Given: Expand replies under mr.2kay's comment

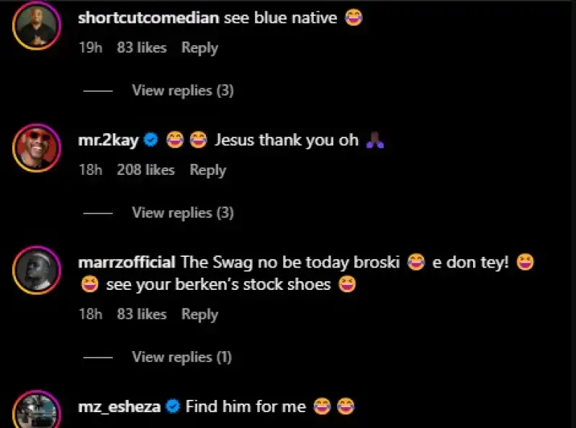Looking at the screenshot, I should click(x=182, y=213).
